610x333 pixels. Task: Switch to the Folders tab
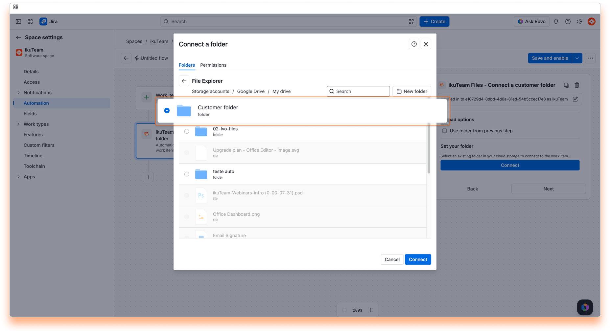(x=187, y=65)
